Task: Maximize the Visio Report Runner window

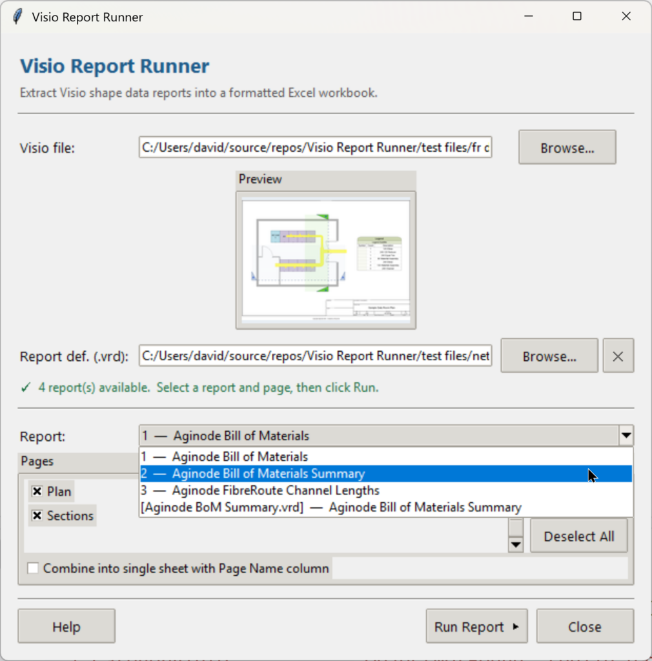Action: pos(577,16)
